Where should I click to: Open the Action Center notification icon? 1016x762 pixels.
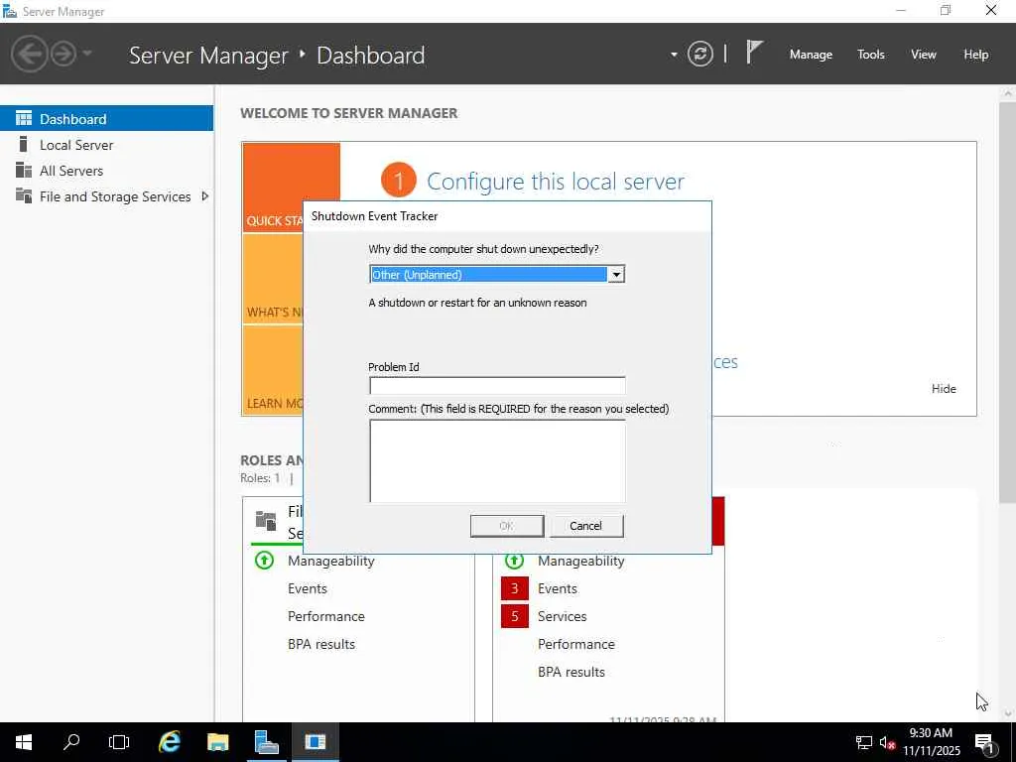click(985, 742)
